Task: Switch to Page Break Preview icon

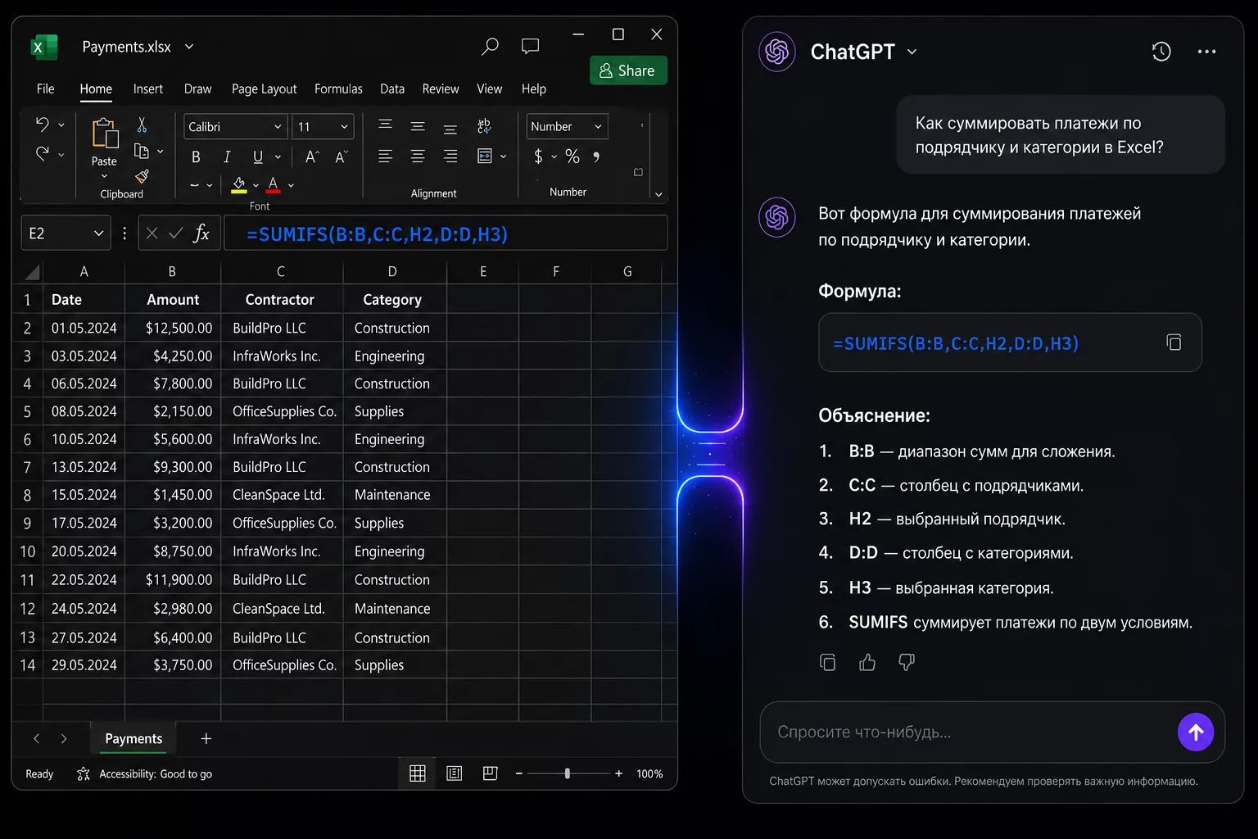Action: pyautogui.click(x=491, y=773)
